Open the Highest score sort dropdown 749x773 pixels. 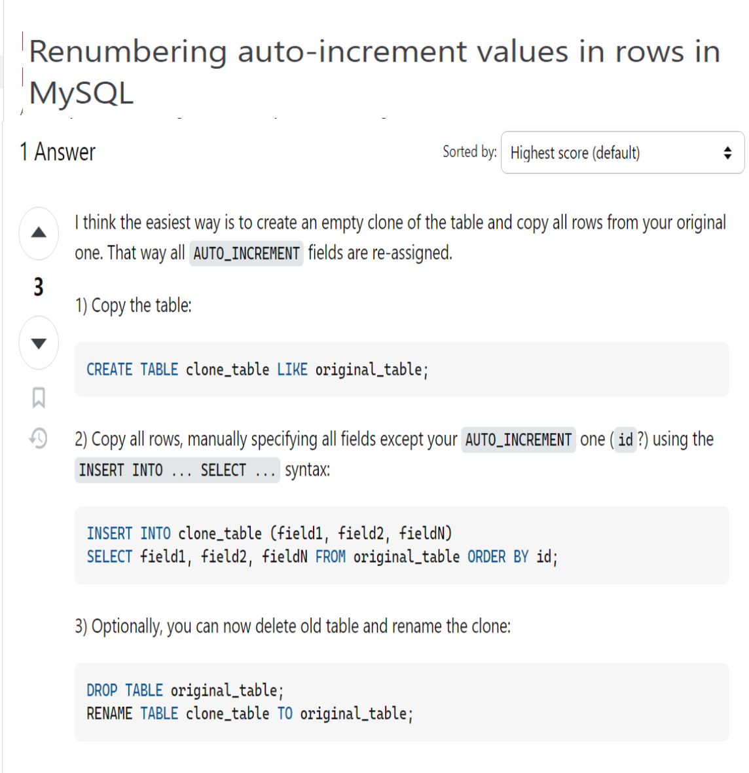[622, 153]
